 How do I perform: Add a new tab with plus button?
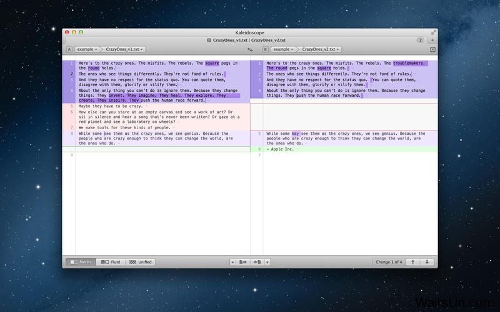click(x=432, y=40)
